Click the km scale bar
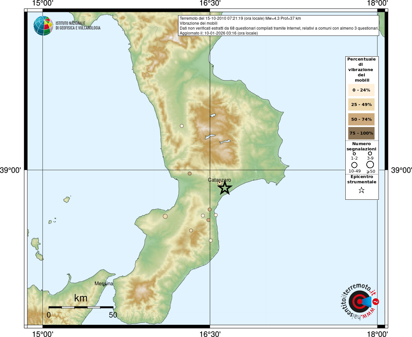412x337 pixels. tap(81, 307)
